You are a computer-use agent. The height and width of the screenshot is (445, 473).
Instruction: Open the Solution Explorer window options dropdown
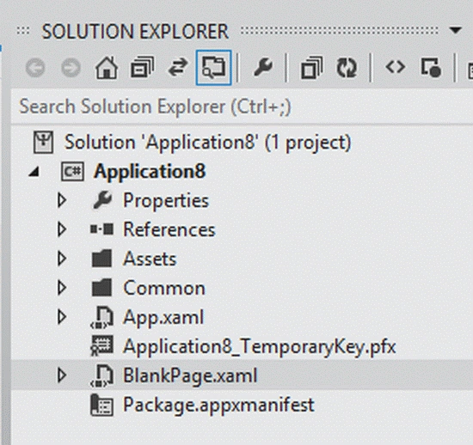(455, 30)
